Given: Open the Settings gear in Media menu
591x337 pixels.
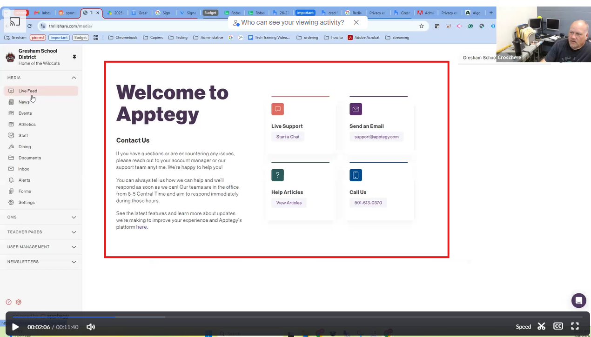Looking at the screenshot, I should (11, 202).
